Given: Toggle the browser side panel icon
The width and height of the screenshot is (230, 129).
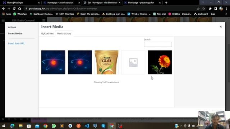Looking at the screenshot, I should point(216,9).
